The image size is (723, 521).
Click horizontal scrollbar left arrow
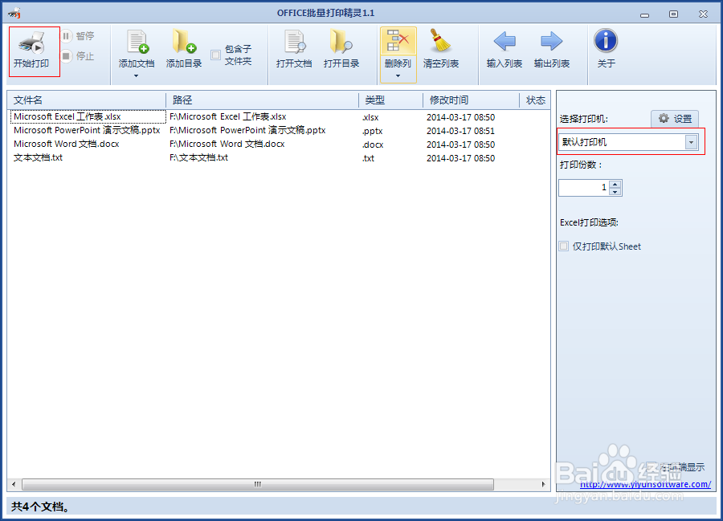click(14, 484)
